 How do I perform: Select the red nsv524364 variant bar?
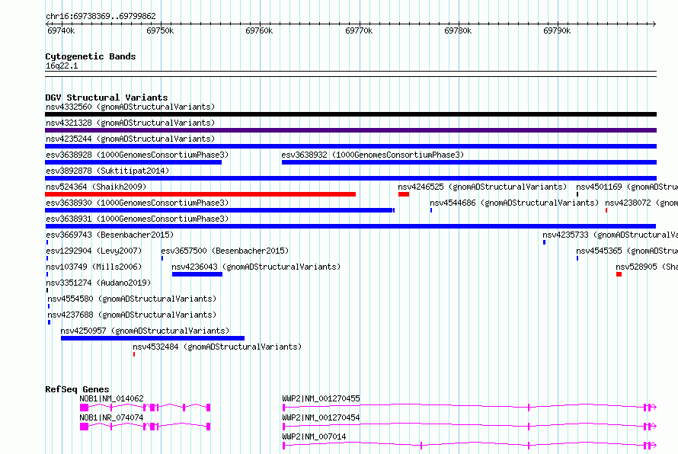200,194
